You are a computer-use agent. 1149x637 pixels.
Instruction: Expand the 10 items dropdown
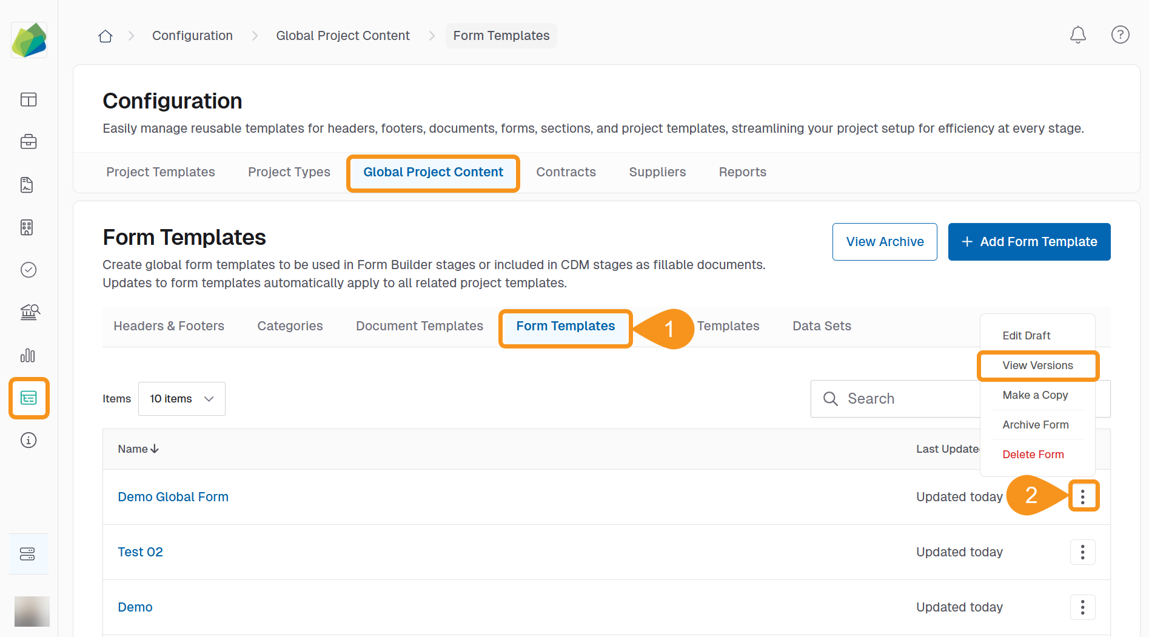pos(181,399)
